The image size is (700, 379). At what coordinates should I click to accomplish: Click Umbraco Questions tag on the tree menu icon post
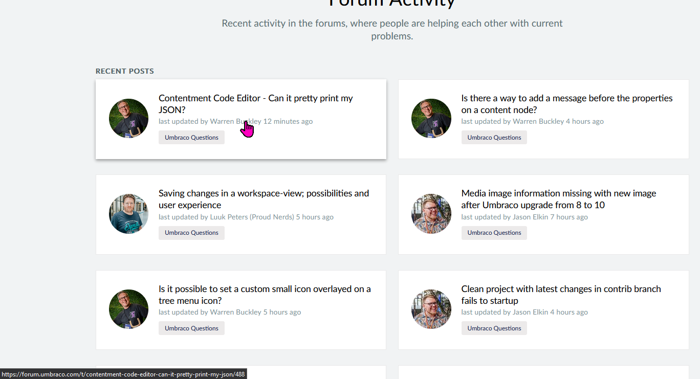coord(191,328)
